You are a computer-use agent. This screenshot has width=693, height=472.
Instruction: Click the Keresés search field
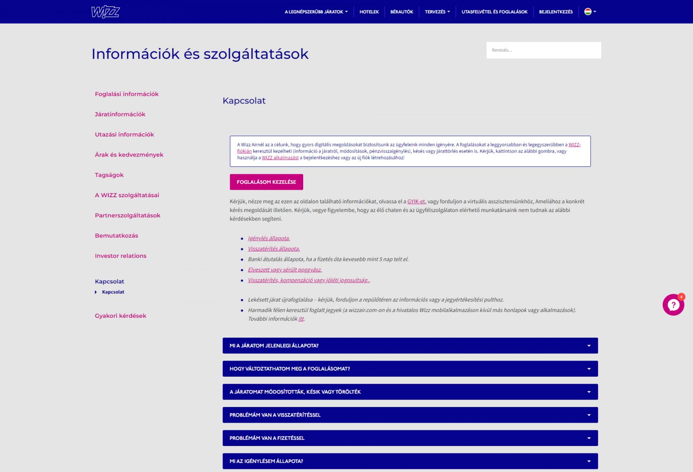(x=544, y=50)
